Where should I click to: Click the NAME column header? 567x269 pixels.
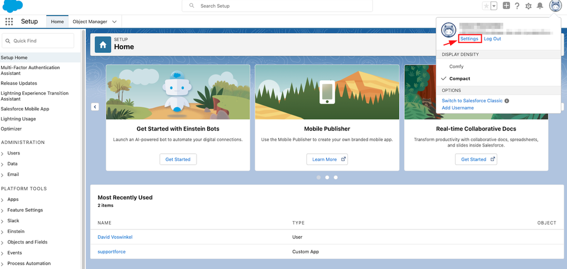click(x=105, y=223)
